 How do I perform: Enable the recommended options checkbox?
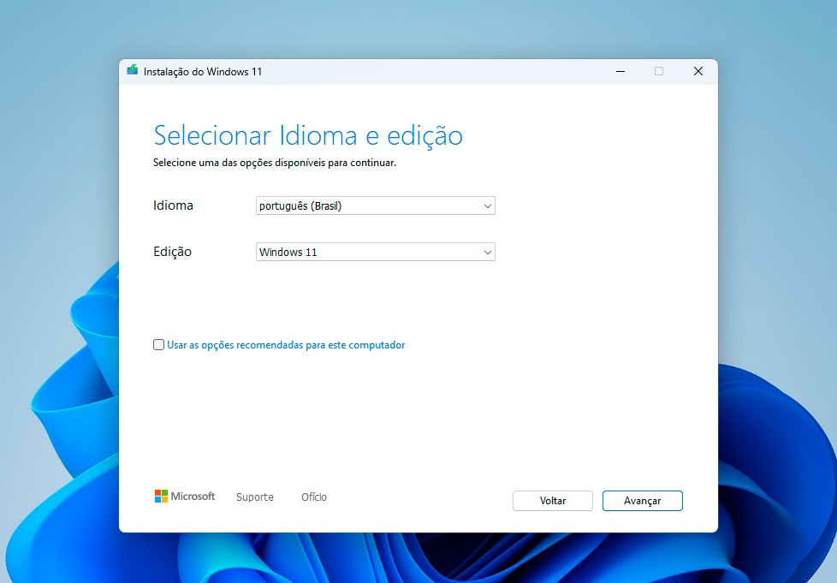(x=158, y=345)
